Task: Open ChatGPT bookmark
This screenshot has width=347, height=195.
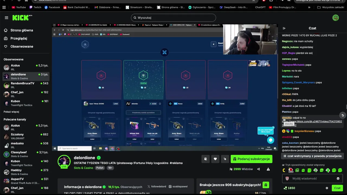Action: (x=260, y=7)
